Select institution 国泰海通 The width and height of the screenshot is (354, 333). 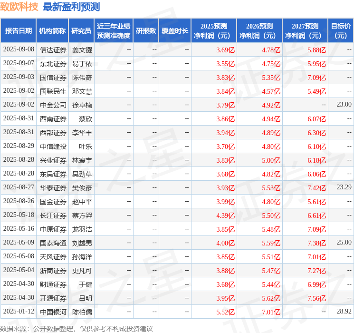pyautogui.click(x=53, y=243)
